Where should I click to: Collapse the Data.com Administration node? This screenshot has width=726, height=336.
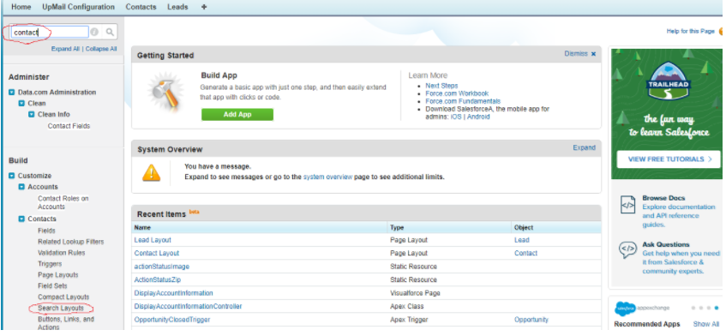[x=12, y=92]
